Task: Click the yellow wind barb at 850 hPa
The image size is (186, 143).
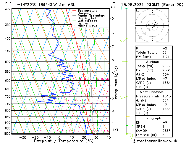Action: [130, 117]
